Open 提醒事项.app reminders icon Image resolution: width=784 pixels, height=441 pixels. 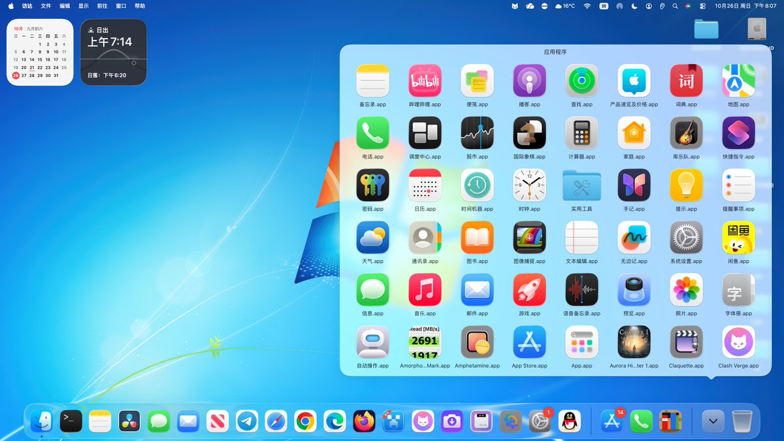pos(738,185)
